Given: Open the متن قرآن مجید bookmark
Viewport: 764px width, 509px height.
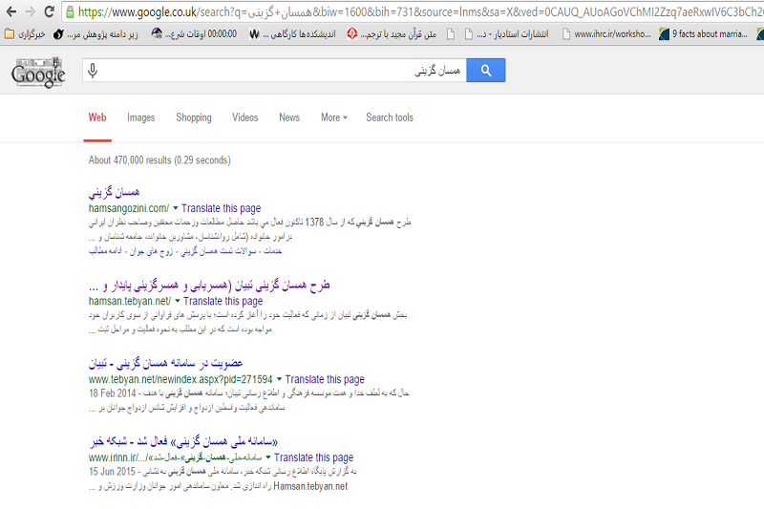Looking at the screenshot, I should click(392, 34).
